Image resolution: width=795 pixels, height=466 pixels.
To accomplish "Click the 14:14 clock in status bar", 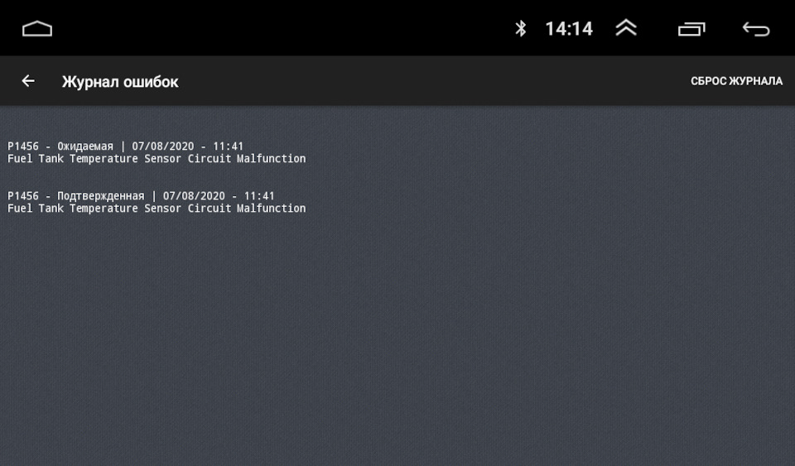I will [x=569, y=29].
